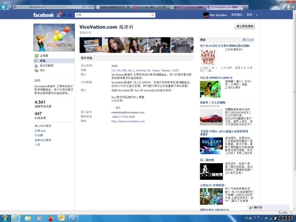This screenshot has width=296, height=222.
Task: Open the Windows Start button
Action: point(5,218)
